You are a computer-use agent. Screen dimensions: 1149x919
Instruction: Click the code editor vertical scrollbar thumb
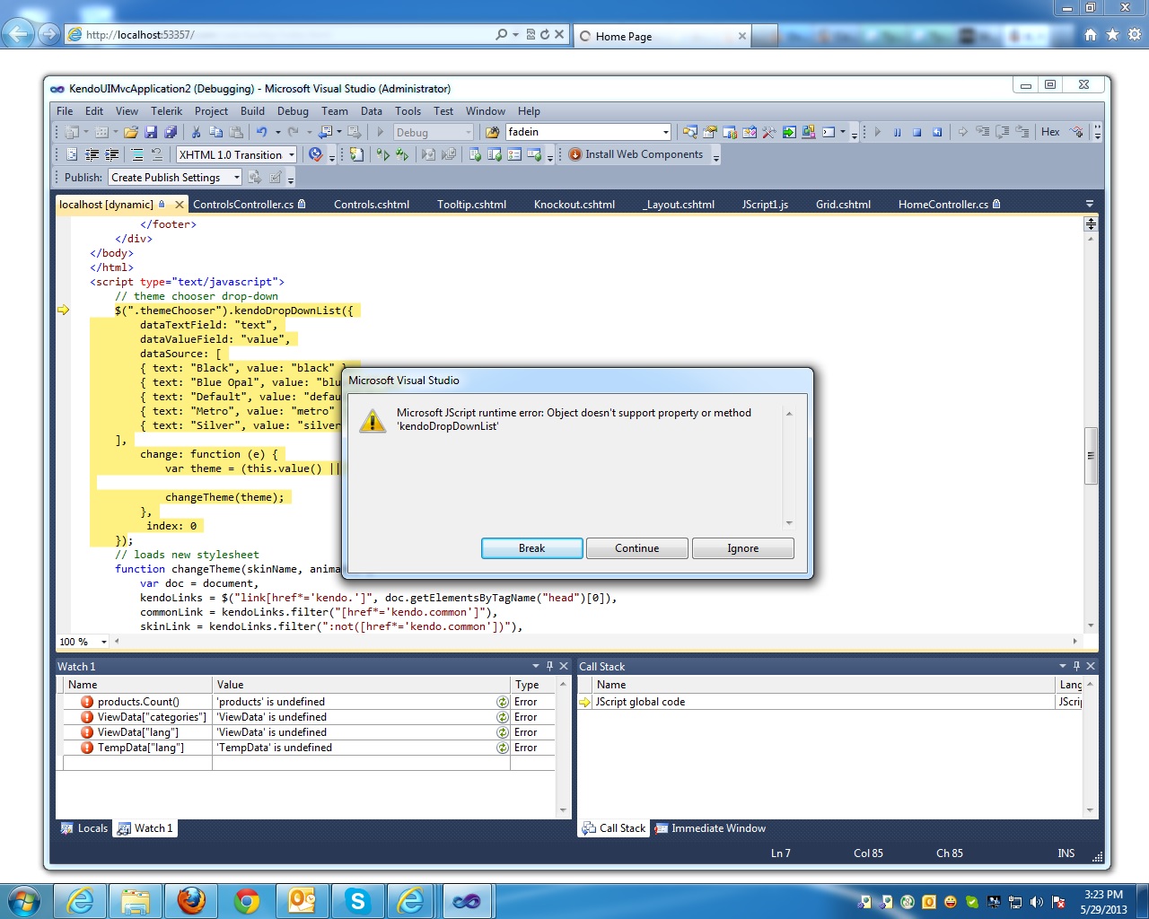point(1091,456)
